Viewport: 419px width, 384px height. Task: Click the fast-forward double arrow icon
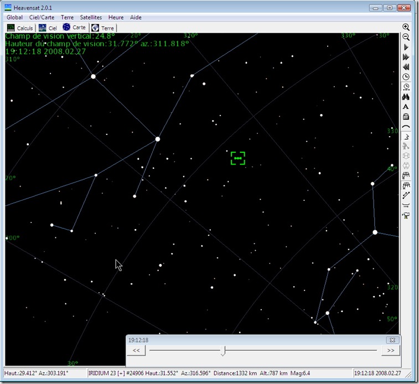[406, 57]
